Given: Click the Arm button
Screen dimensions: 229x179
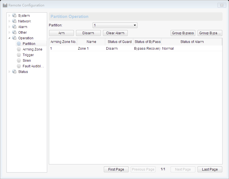Looking at the screenshot, I should pyautogui.click(x=61, y=33).
